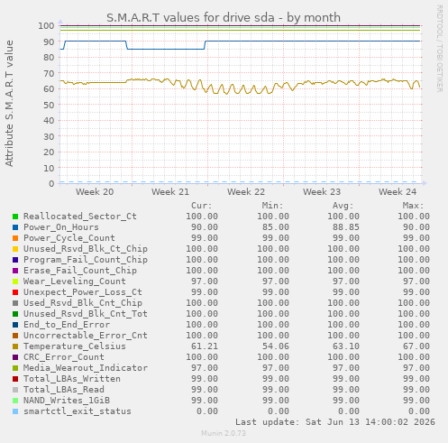448x443 pixels.
Task: Click Power_On_Hours average value 88.85
Action: [x=345, y=227]
